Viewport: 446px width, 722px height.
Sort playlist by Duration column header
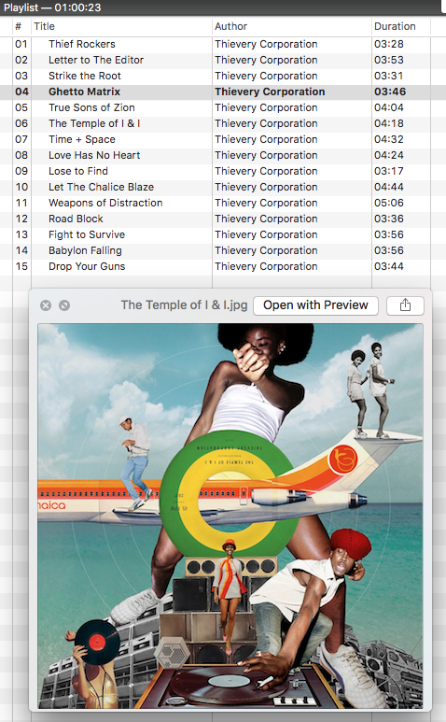click(x=401, y=26)
